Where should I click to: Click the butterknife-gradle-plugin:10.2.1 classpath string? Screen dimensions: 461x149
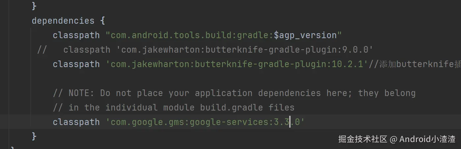pyautogui.click(x=237, y=64)
